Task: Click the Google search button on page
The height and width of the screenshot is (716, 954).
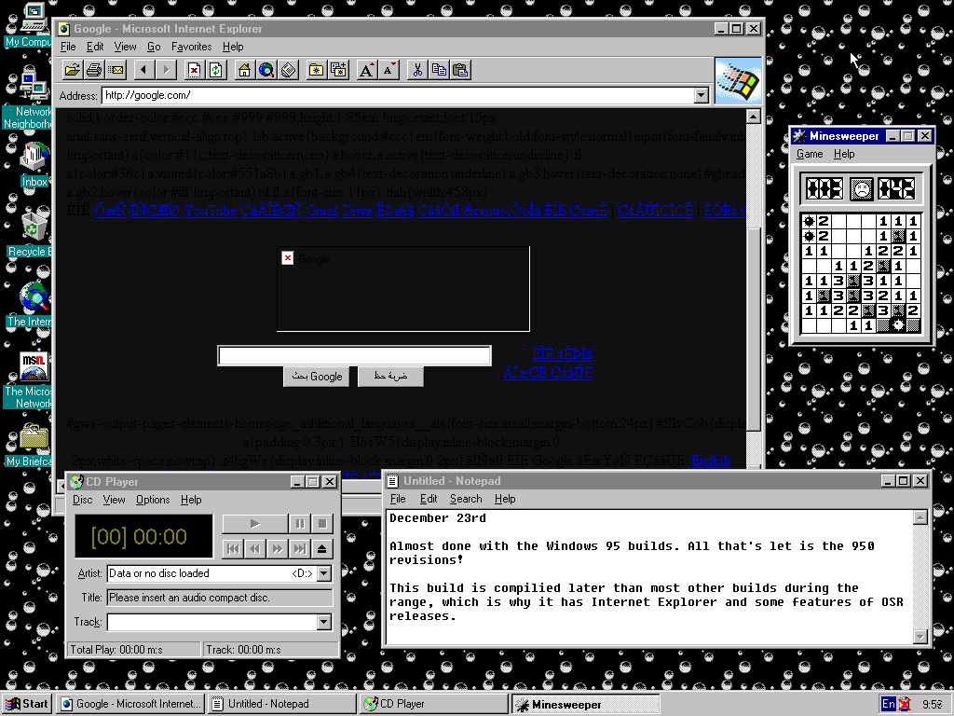Action: pos(317,377)
